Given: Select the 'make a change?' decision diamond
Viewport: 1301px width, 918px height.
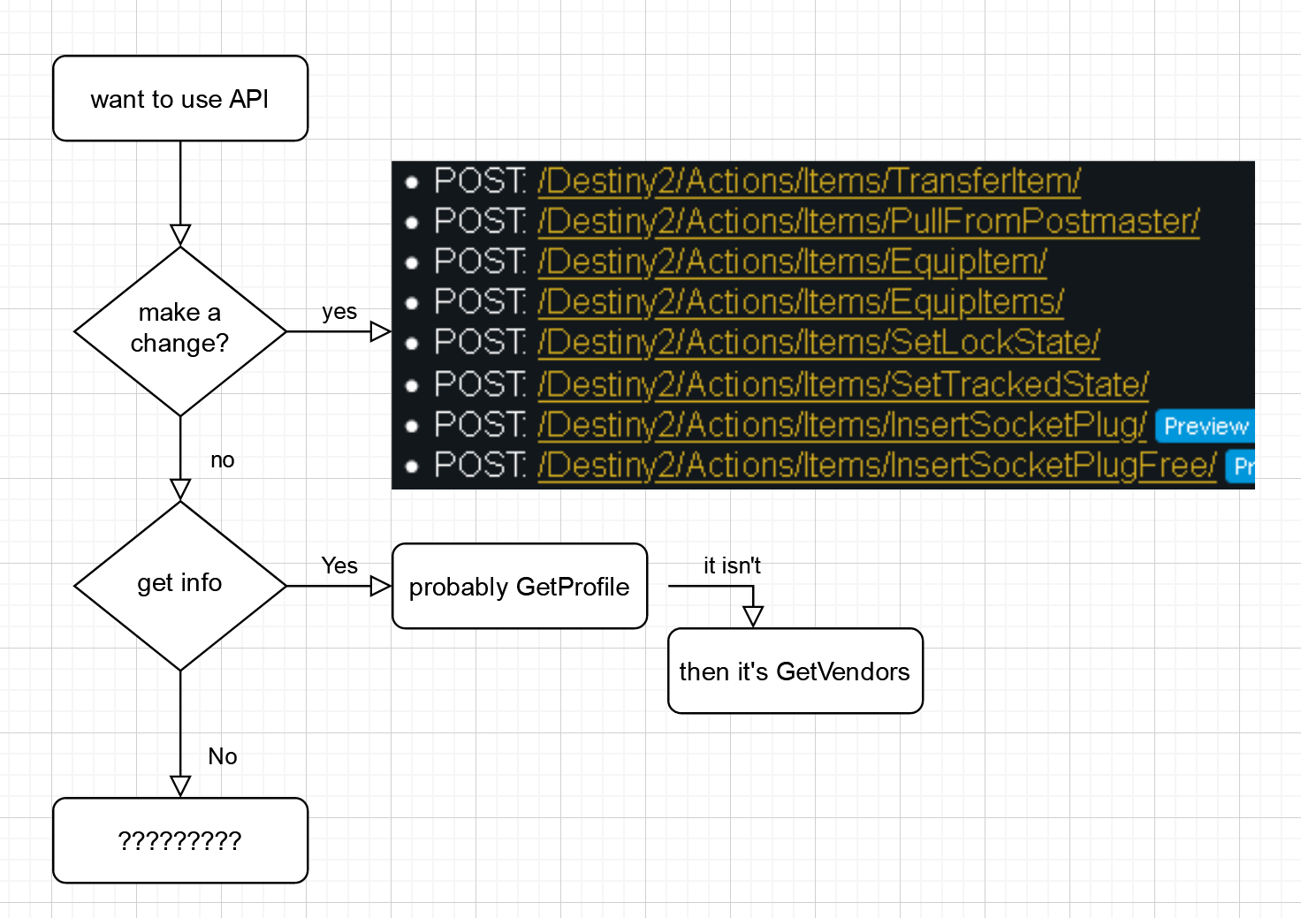Looking at the screenshot, I should (179, 328).
